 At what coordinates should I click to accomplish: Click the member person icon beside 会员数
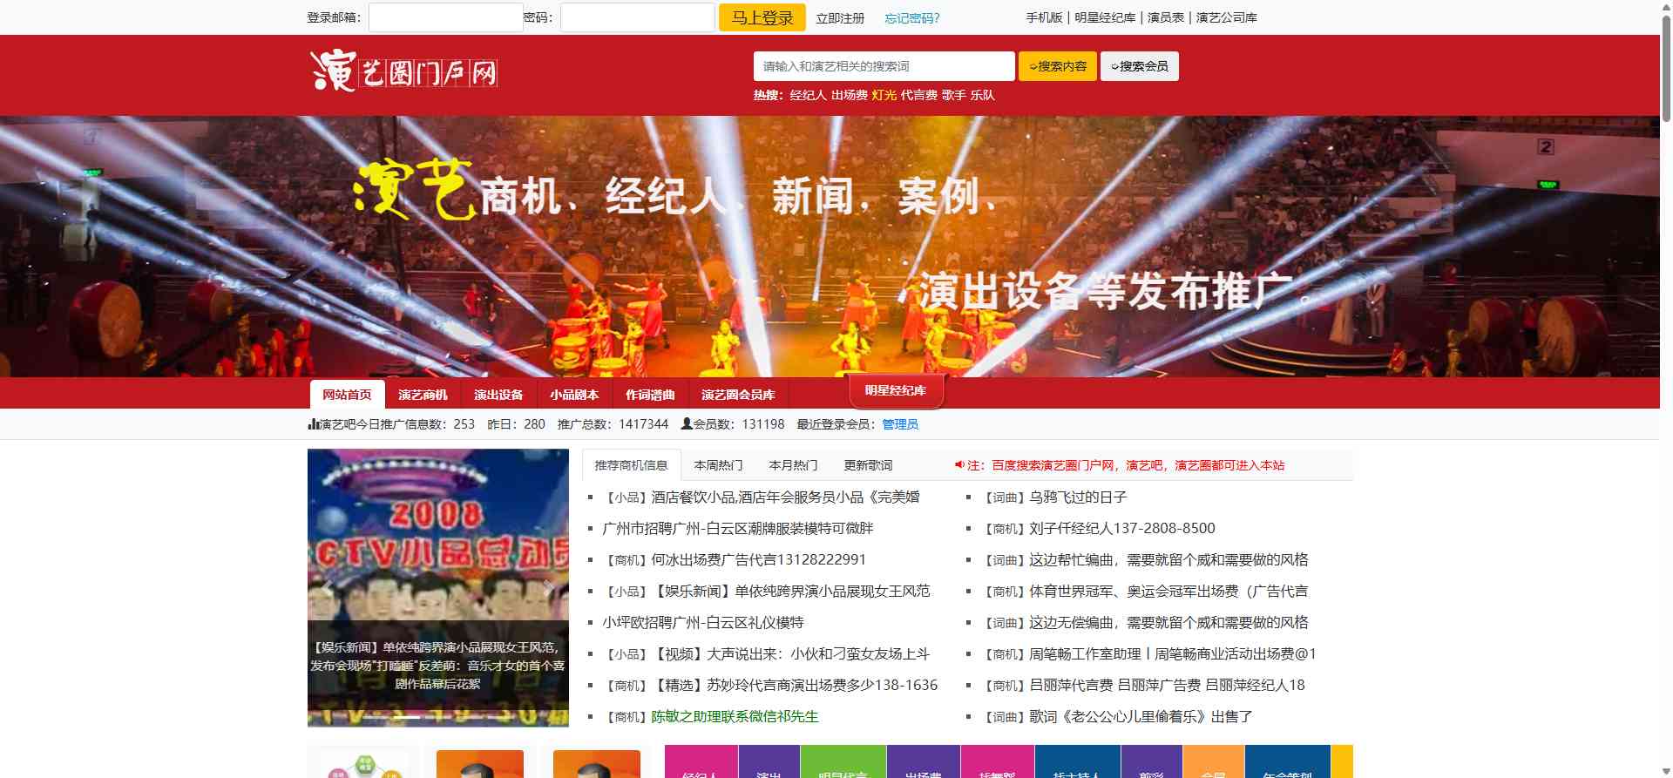(687, 424)
